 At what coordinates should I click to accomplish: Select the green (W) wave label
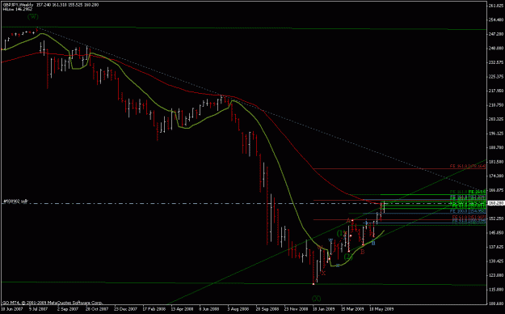(33, 16)
